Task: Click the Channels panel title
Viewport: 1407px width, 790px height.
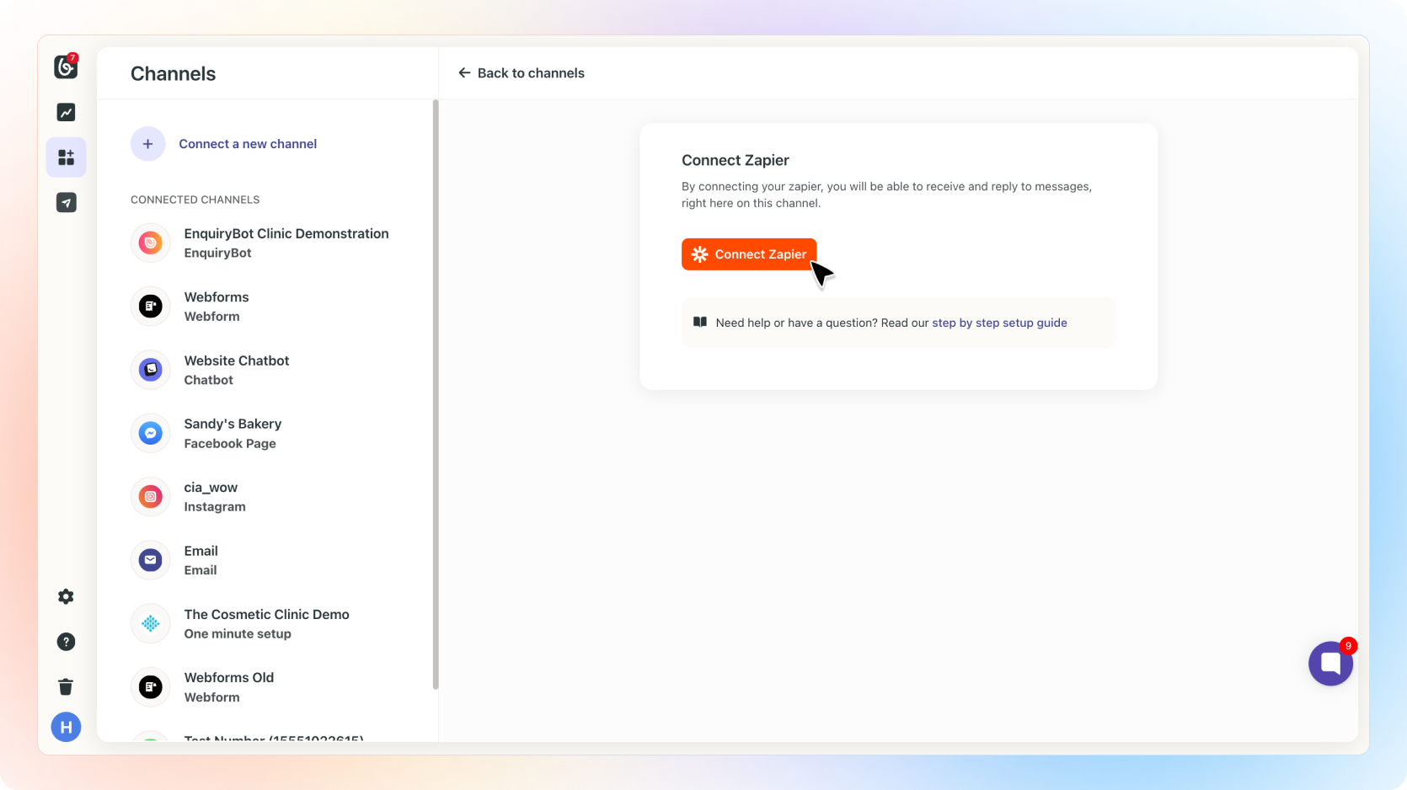Action: (x=174, y=74)
